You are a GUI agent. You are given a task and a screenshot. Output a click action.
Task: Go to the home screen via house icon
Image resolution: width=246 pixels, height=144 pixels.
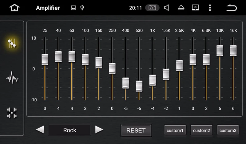click(x=14, y=8)
